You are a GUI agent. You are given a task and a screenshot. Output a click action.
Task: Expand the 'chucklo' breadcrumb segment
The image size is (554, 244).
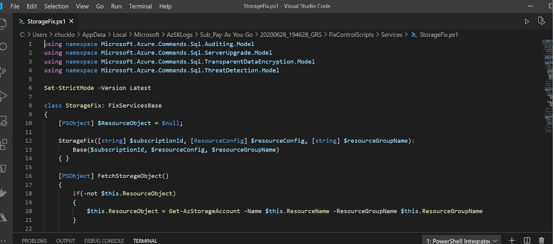click(x=65, y=35)
